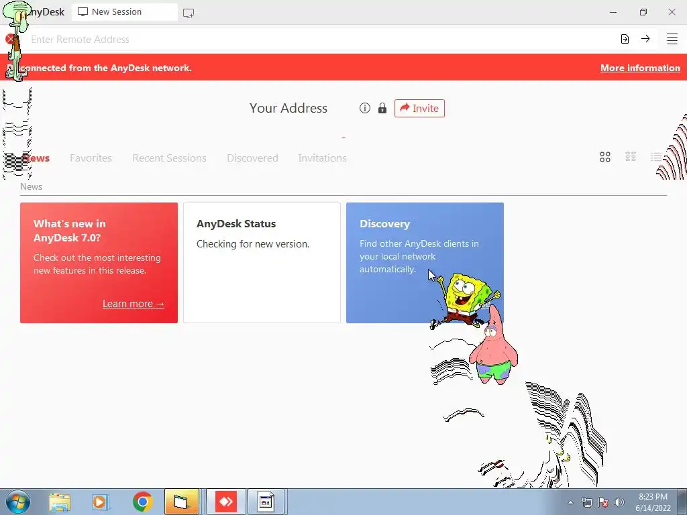This screenshot has height=515, width=687.
Task: Open the clock showing 8:23 PM
Action: (653, 502)
